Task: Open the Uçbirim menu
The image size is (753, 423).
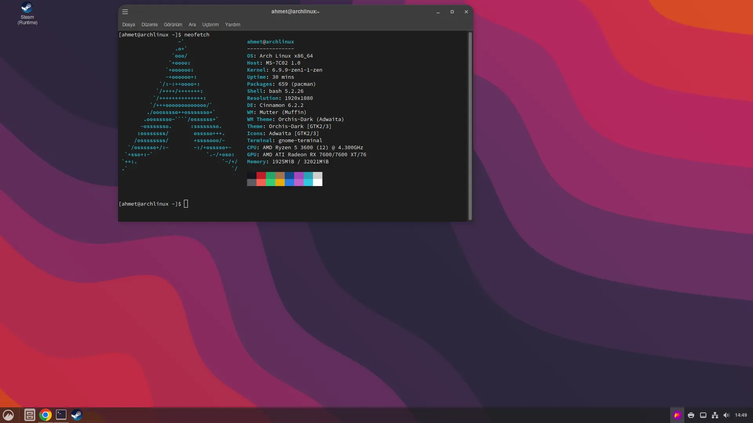Action: click(211, 25)
